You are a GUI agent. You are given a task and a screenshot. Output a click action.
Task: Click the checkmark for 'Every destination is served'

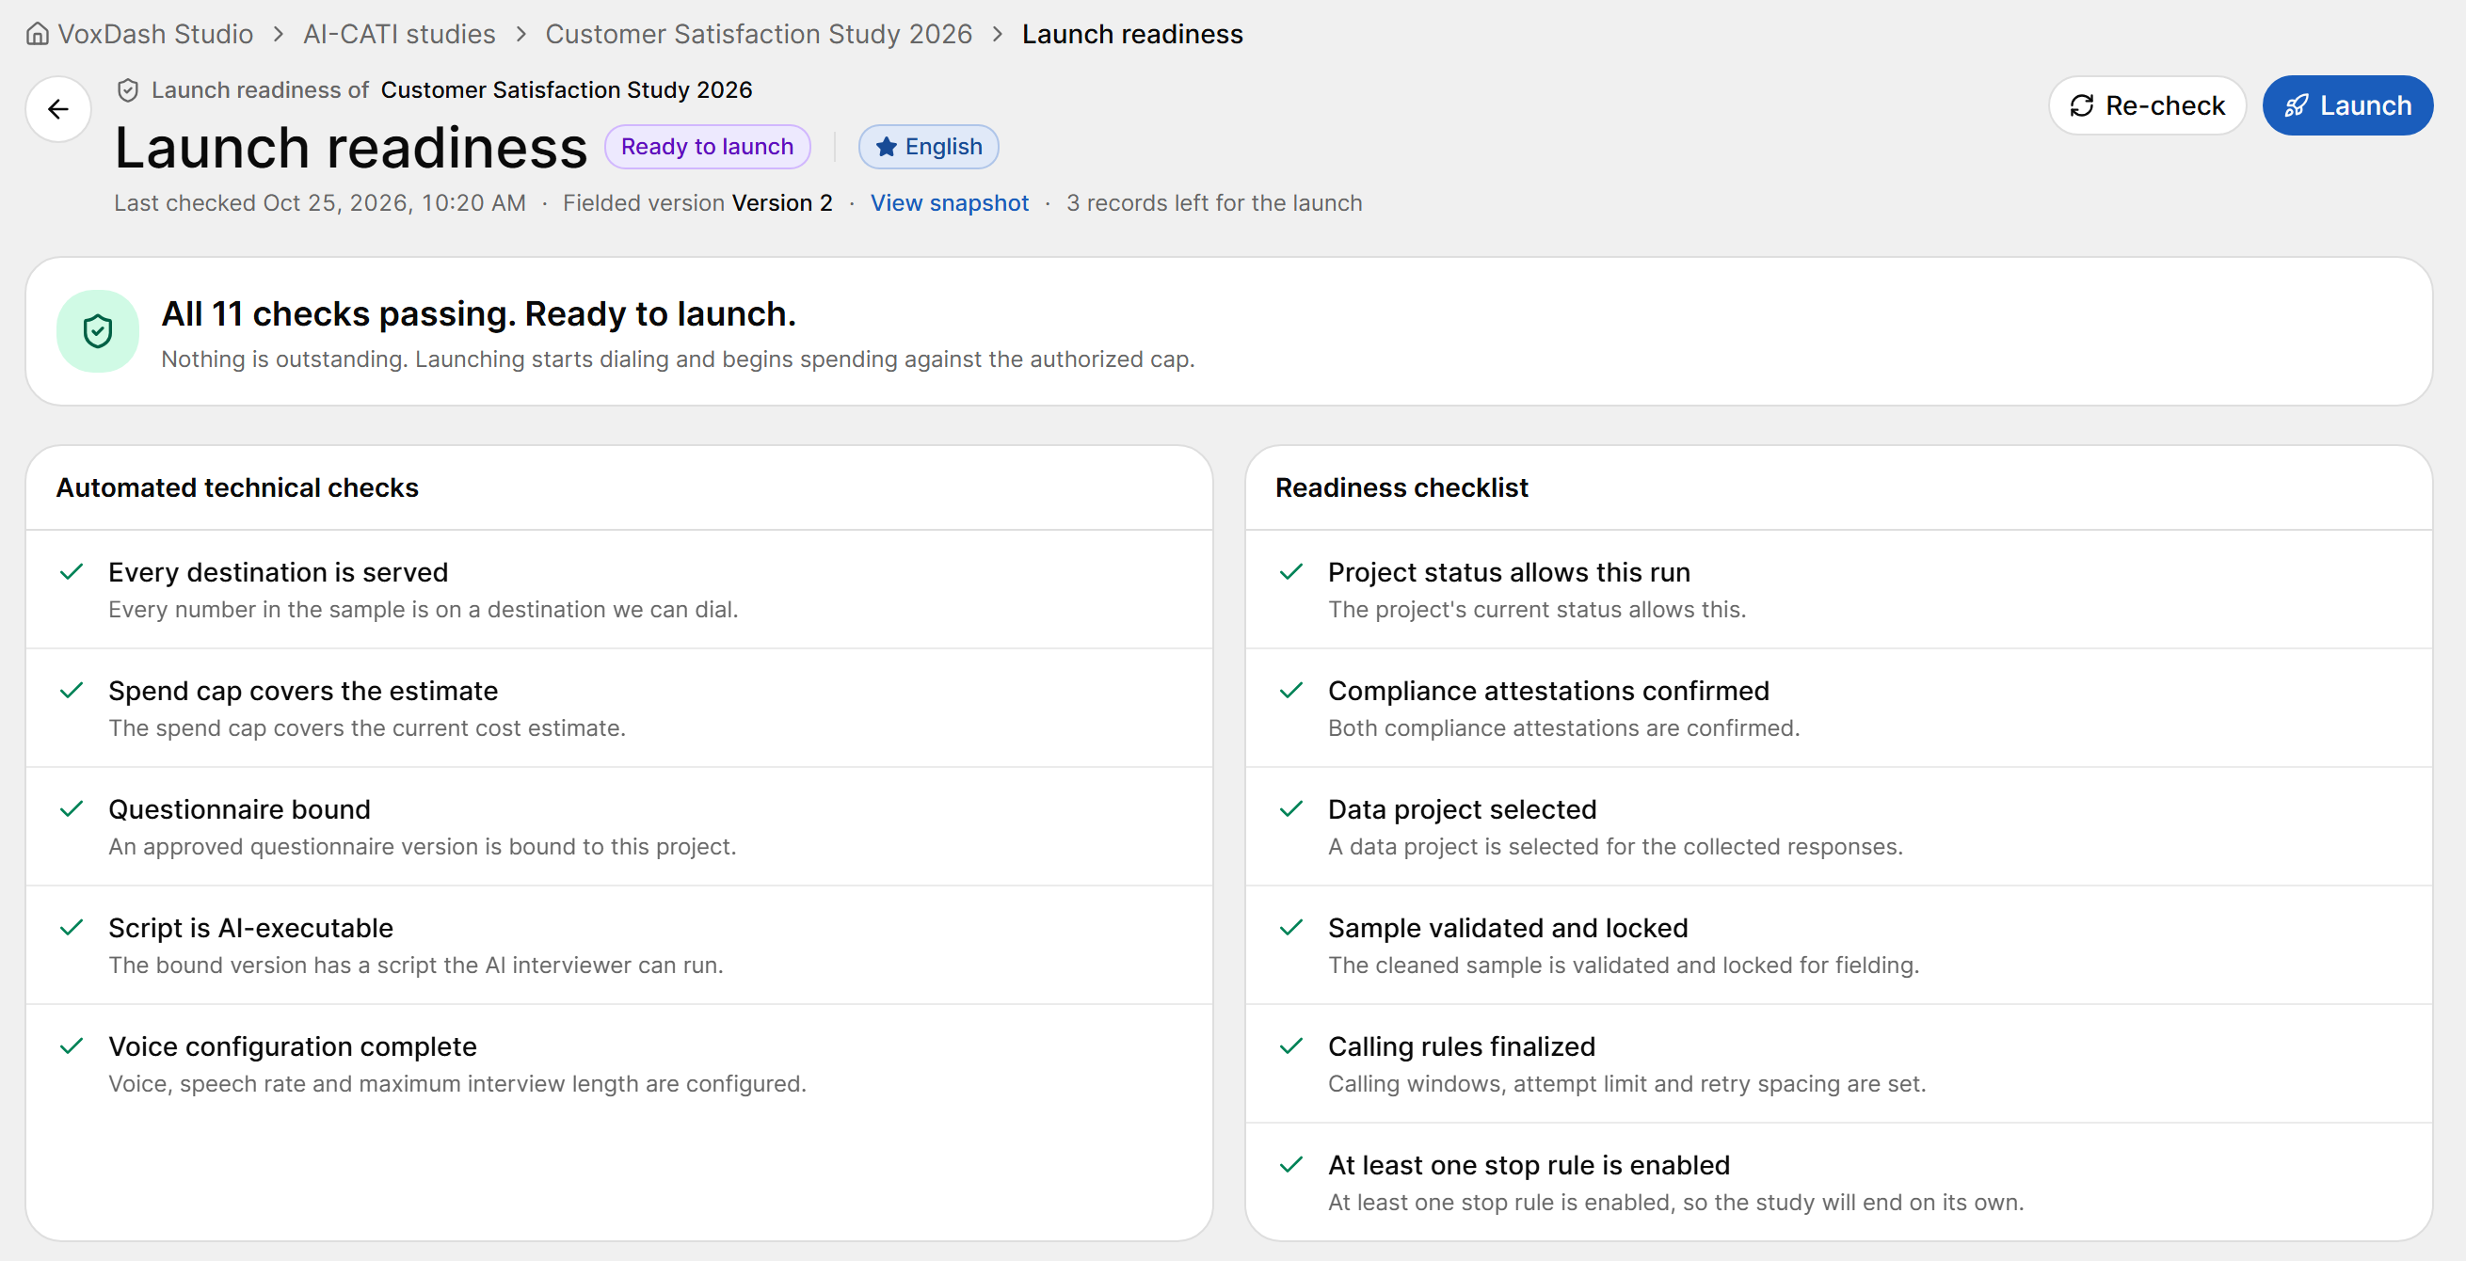[x=72, y=572]
